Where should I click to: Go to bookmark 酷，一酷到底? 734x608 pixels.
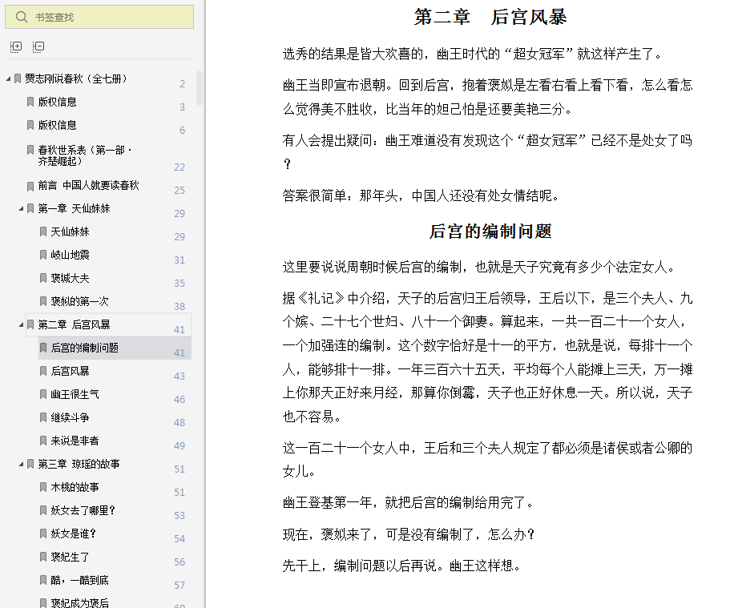tap(80, 580)
